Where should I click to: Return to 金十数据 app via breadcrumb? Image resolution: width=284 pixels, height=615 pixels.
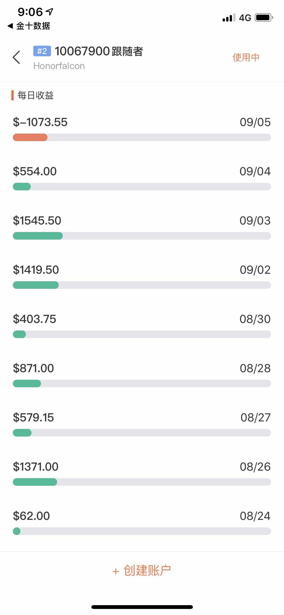(29, 26)
